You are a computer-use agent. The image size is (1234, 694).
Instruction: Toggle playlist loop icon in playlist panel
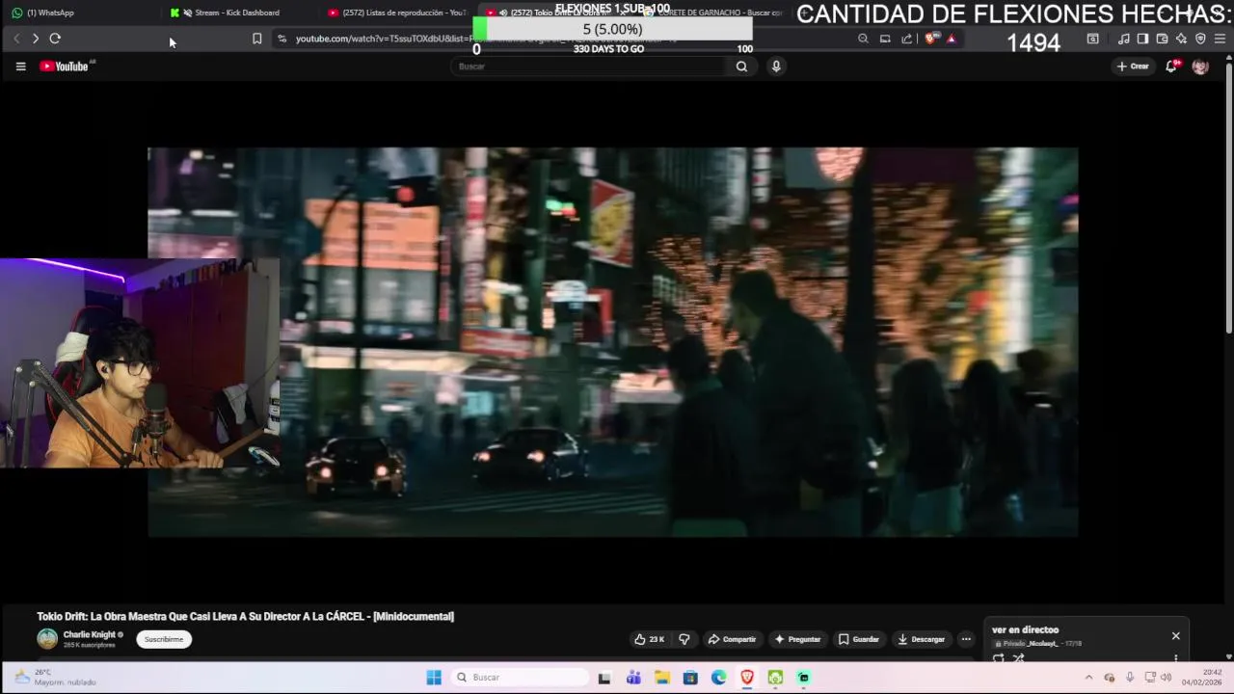coord(999,658)
